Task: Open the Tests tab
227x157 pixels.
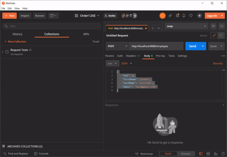Action: pos(171,56)
